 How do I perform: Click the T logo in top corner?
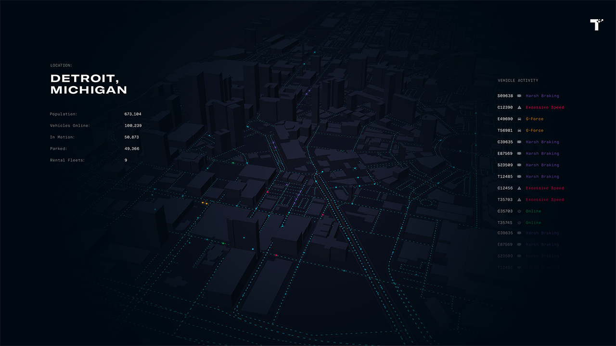[596, 25]
